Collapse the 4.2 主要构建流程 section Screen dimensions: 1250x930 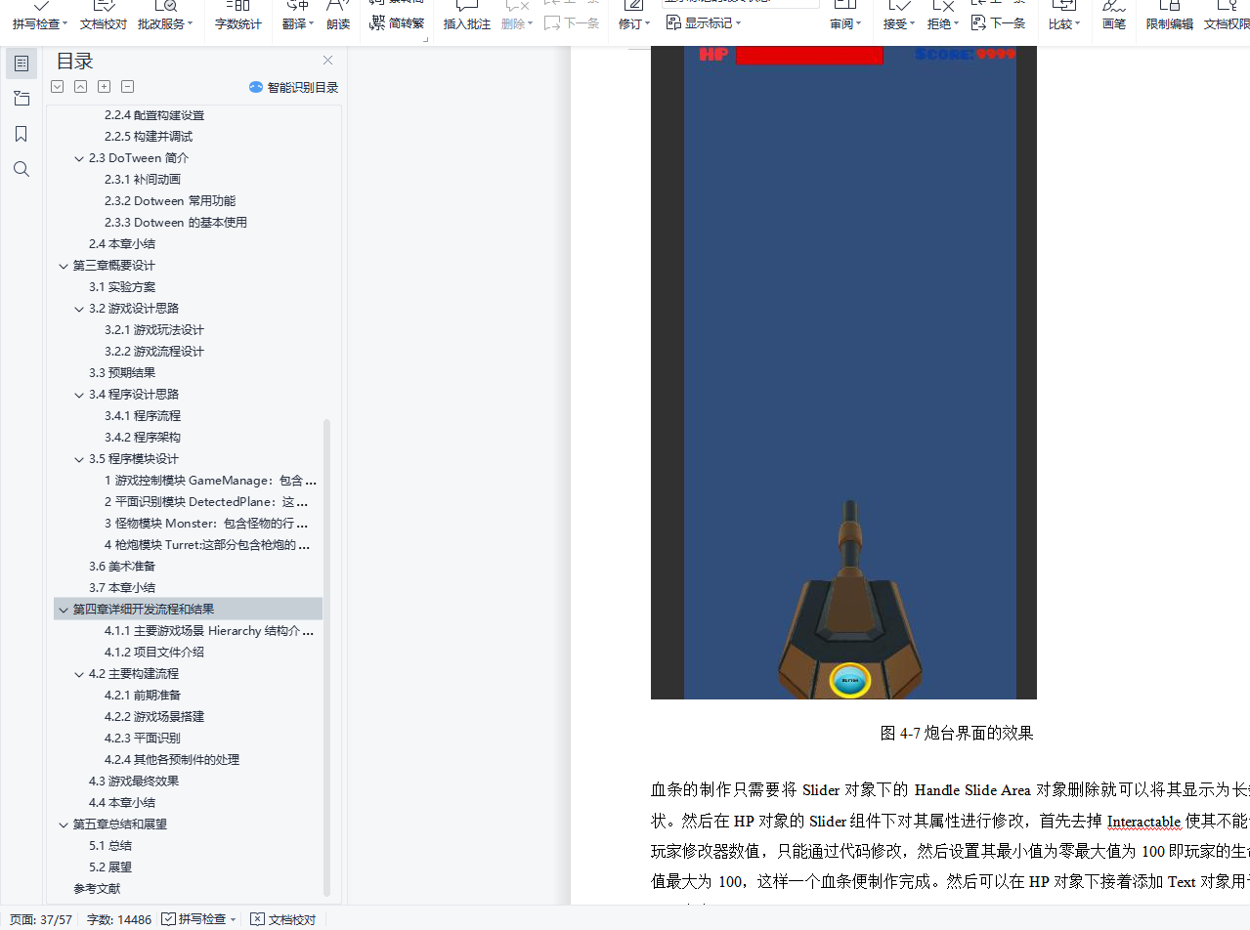tap(79, 674)
